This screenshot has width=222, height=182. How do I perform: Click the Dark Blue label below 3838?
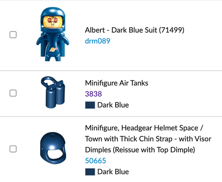[113, 105]
